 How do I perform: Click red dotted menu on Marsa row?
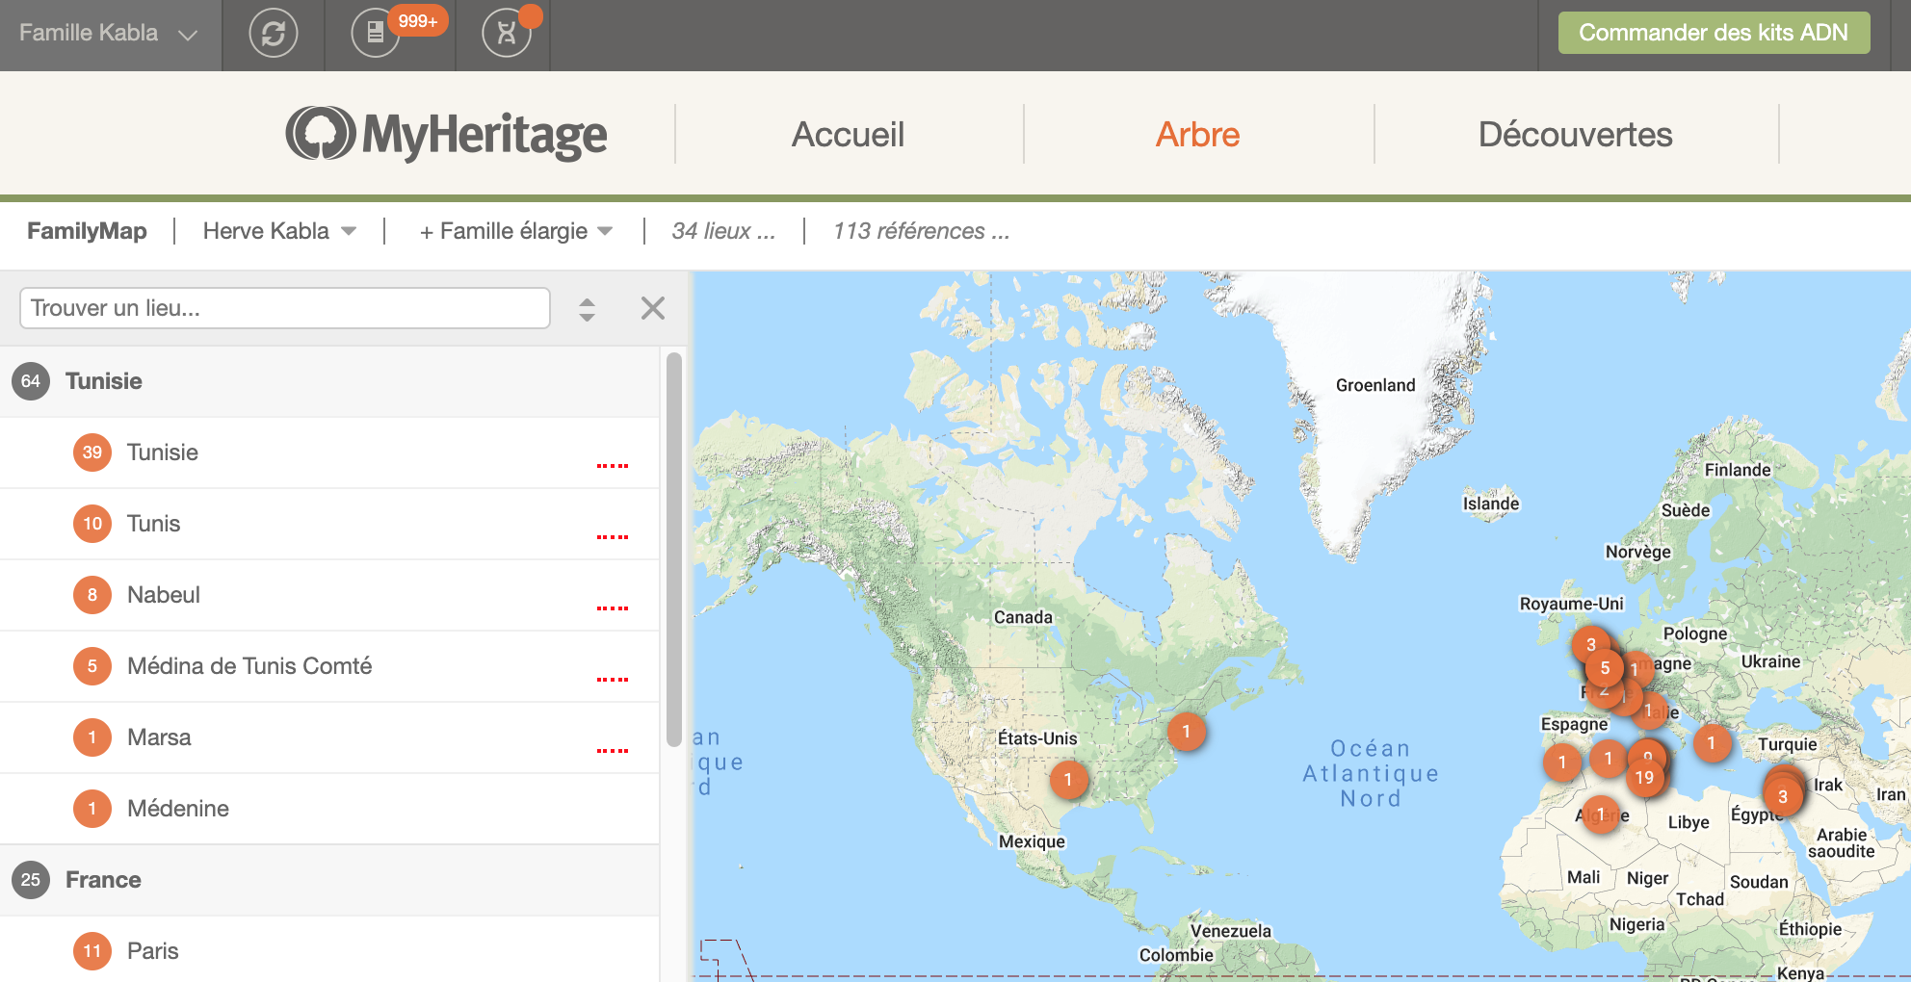point(613,751)
